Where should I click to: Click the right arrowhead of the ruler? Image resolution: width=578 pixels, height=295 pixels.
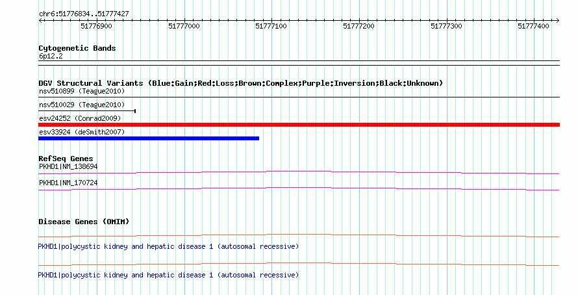[x=558, y=20]
